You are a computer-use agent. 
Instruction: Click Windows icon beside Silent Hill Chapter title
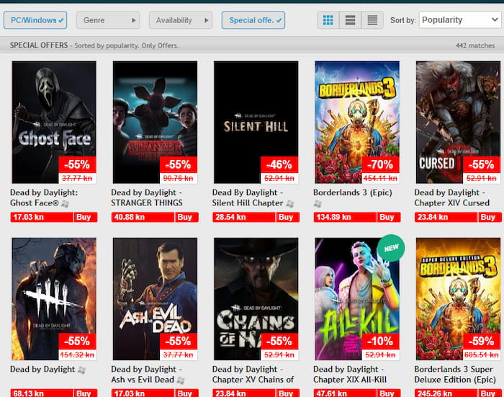tap(290, 203)
